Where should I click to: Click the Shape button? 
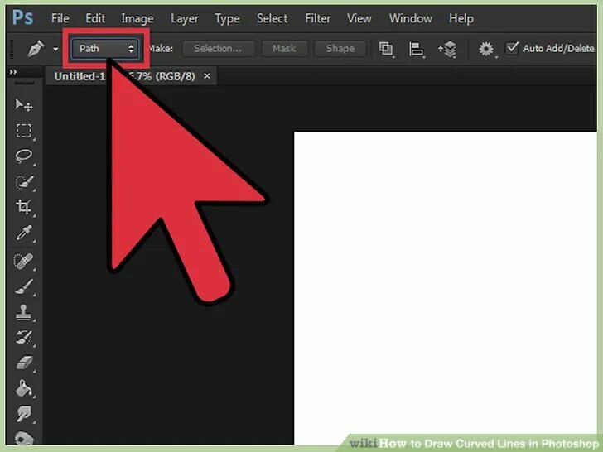(x=340, y=48)
